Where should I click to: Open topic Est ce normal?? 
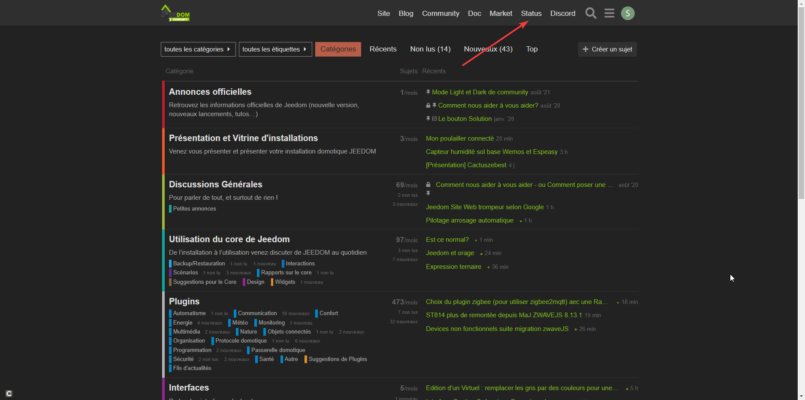(x=447, y=240)
